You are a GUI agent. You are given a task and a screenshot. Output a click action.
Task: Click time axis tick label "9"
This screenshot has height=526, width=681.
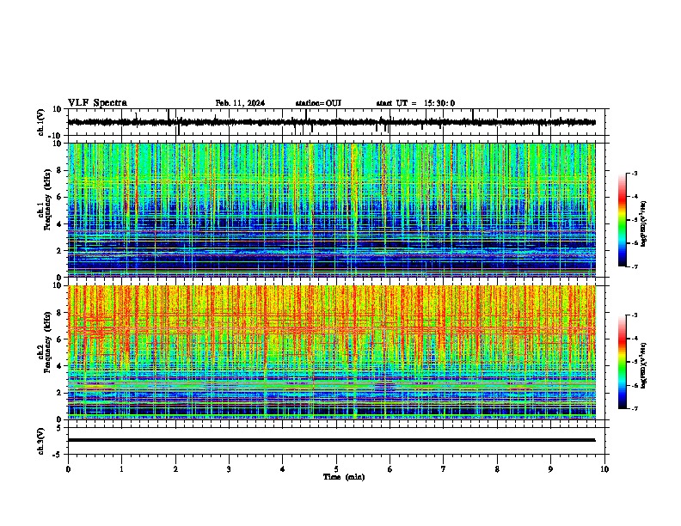(x=550, y=469)
